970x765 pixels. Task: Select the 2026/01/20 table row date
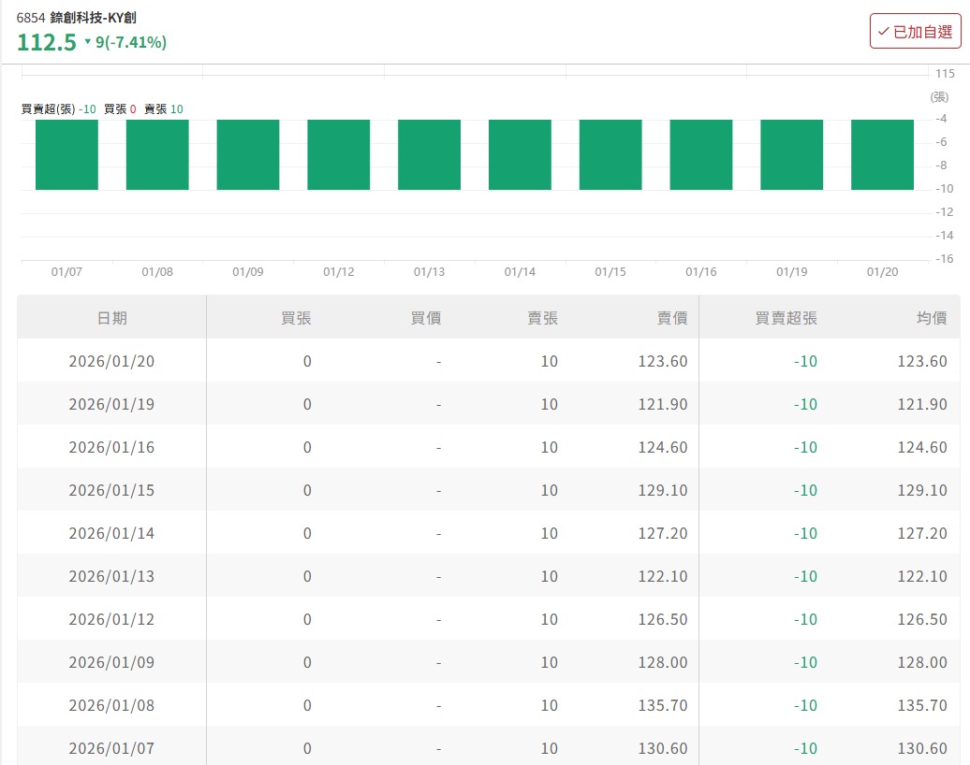coord(111,361)
